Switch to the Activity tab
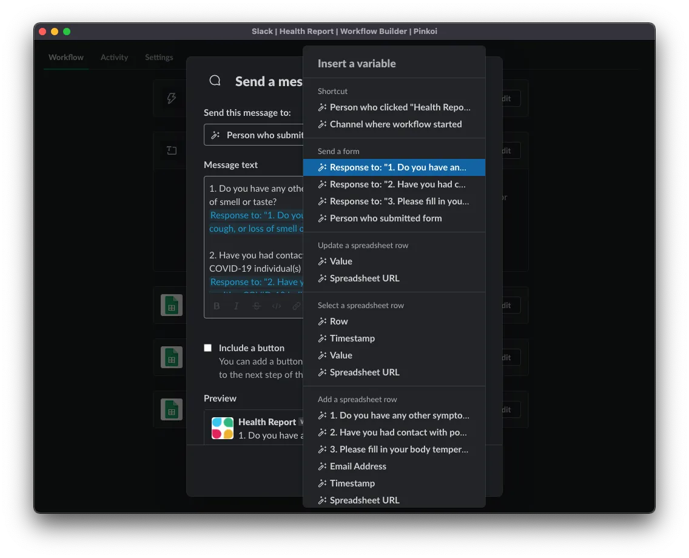Viewport: 689px width, 558px height. [x=114, y=58]
